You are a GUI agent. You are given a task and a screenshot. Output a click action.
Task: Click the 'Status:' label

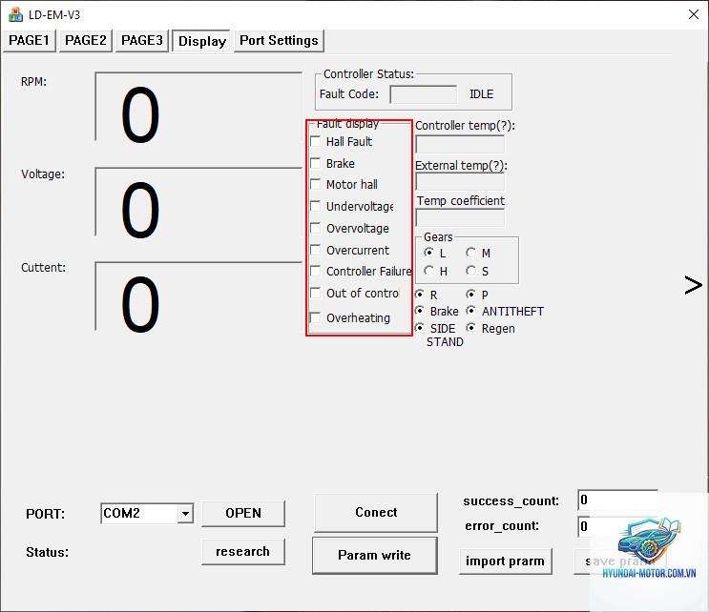tap(47, 552)
